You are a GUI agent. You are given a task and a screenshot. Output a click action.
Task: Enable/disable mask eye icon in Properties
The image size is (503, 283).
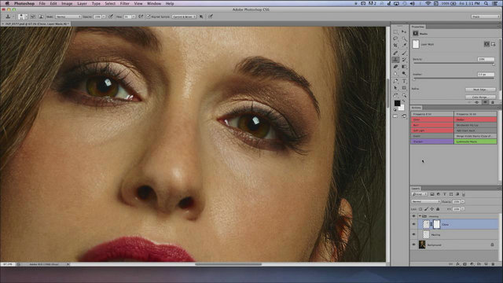(x=485, y=102)
